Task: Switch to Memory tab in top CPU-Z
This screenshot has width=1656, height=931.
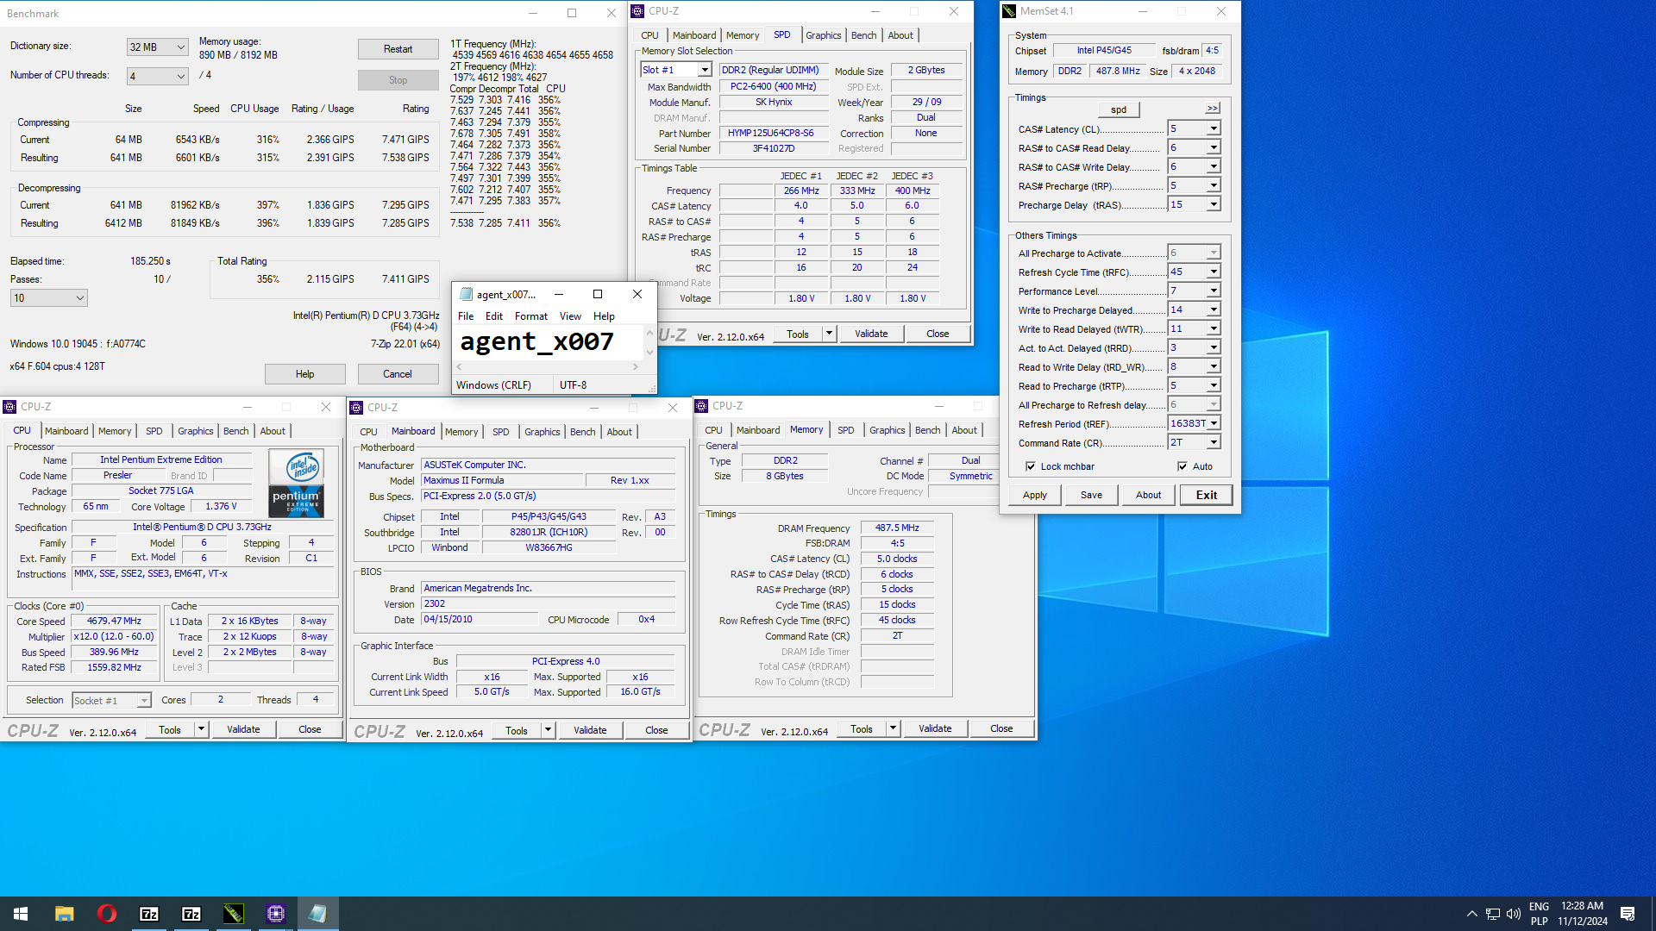Action: 743,35
